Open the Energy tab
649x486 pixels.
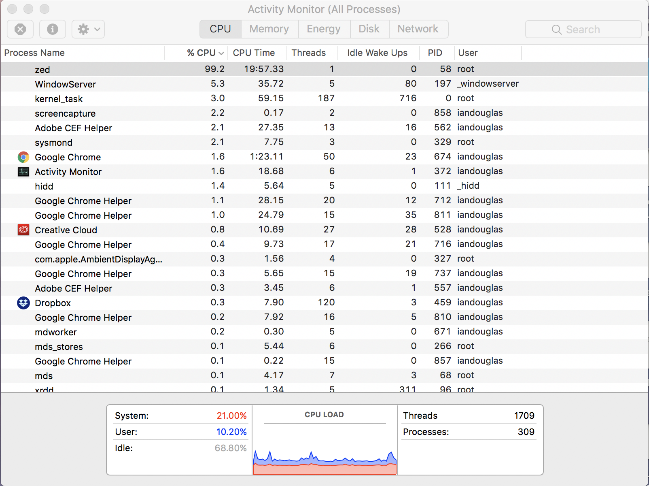(x=324, y=29)
